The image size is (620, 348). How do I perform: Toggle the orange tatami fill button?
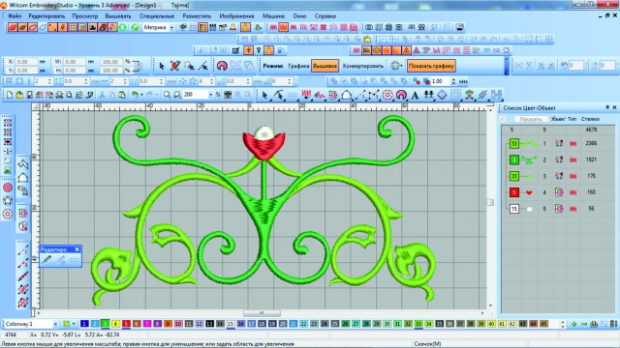(366, 50)
